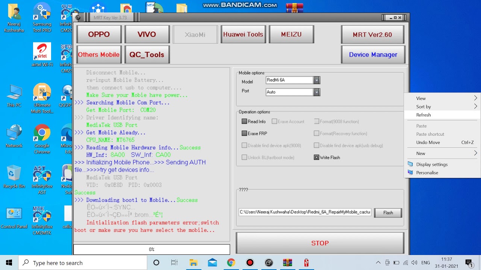Launch Samsung Tool PRO shortcut
The height and width of the screenshot is (270, 481).
[x=42, y=18]
